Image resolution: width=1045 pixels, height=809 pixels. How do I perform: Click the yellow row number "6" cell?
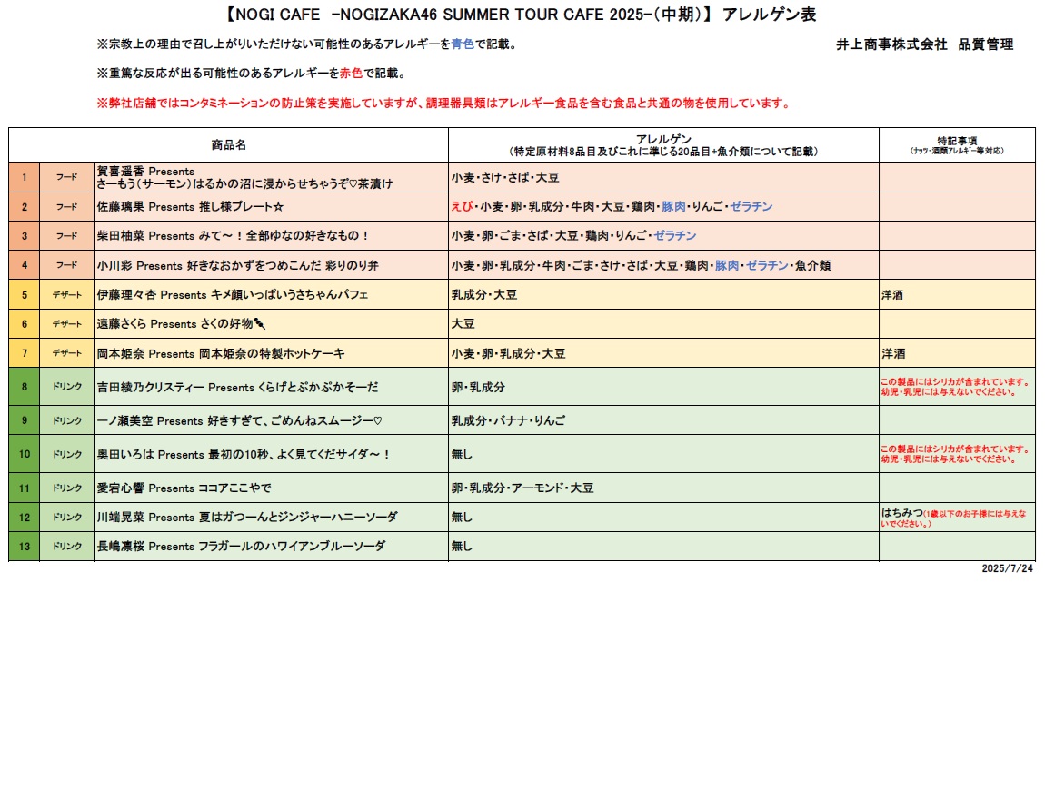click(x=24, y=323)
